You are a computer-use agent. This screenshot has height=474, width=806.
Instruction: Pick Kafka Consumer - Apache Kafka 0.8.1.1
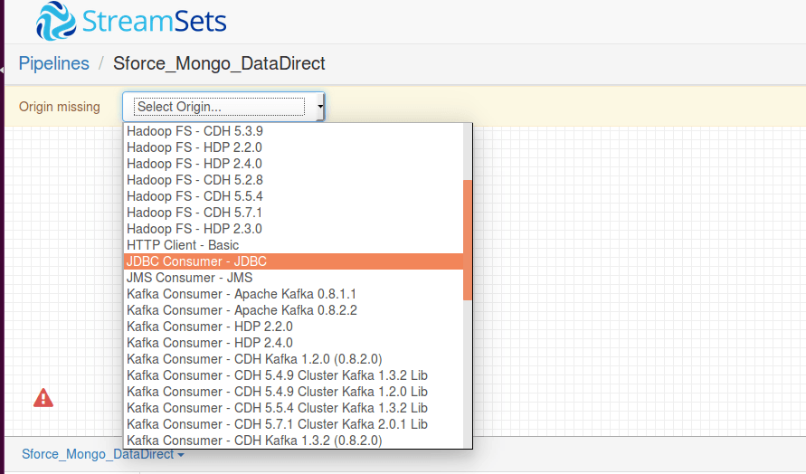coord(242,294)
